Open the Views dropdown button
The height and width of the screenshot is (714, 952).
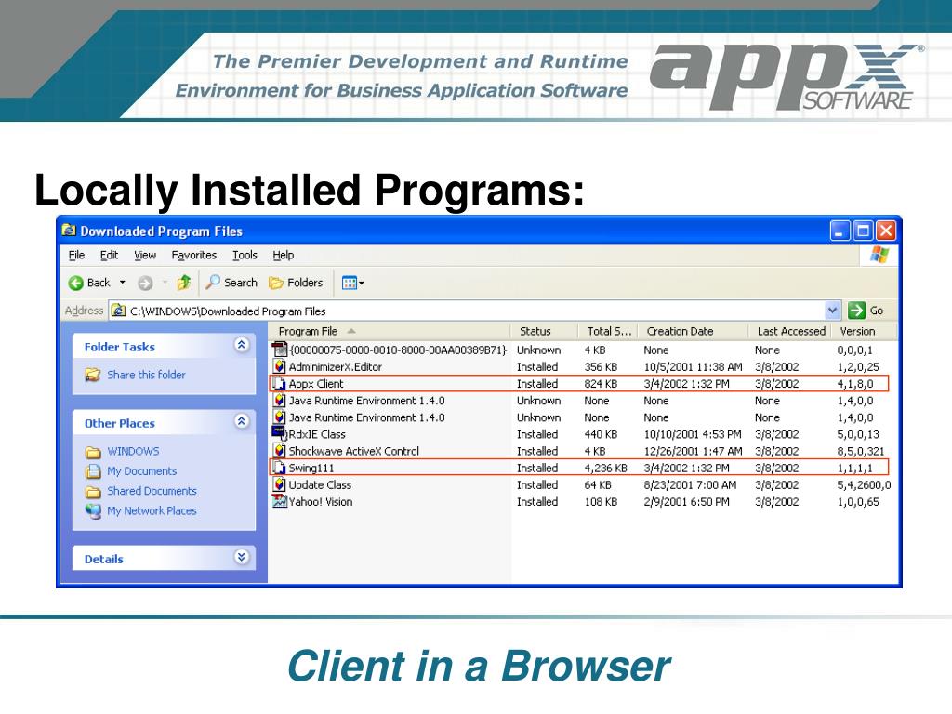tap(352, 283)
